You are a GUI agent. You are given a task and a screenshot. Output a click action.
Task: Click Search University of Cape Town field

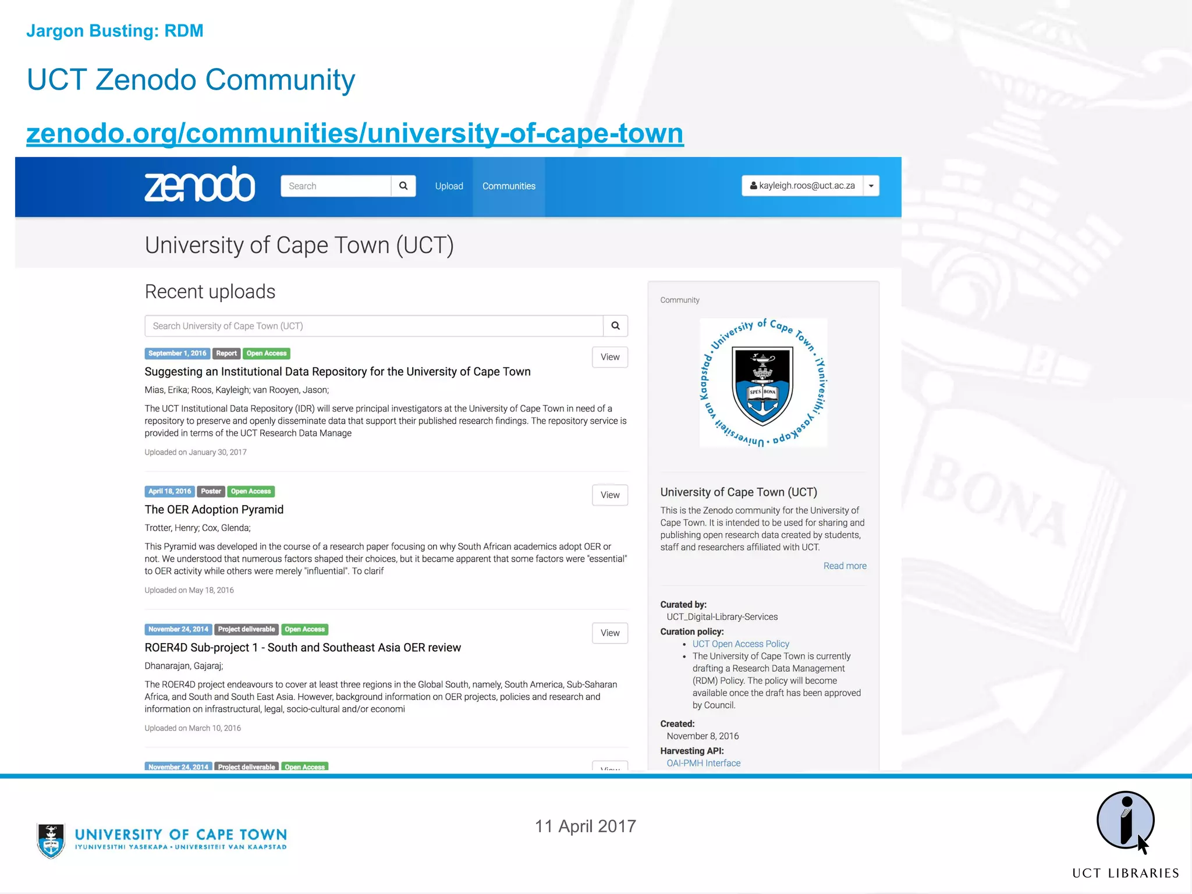click(x=374, y=326)
